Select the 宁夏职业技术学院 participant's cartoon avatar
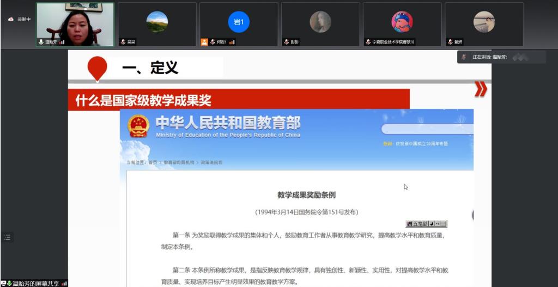Image resolution: width=558 pixels, height=287 pixels. (402, 22)
